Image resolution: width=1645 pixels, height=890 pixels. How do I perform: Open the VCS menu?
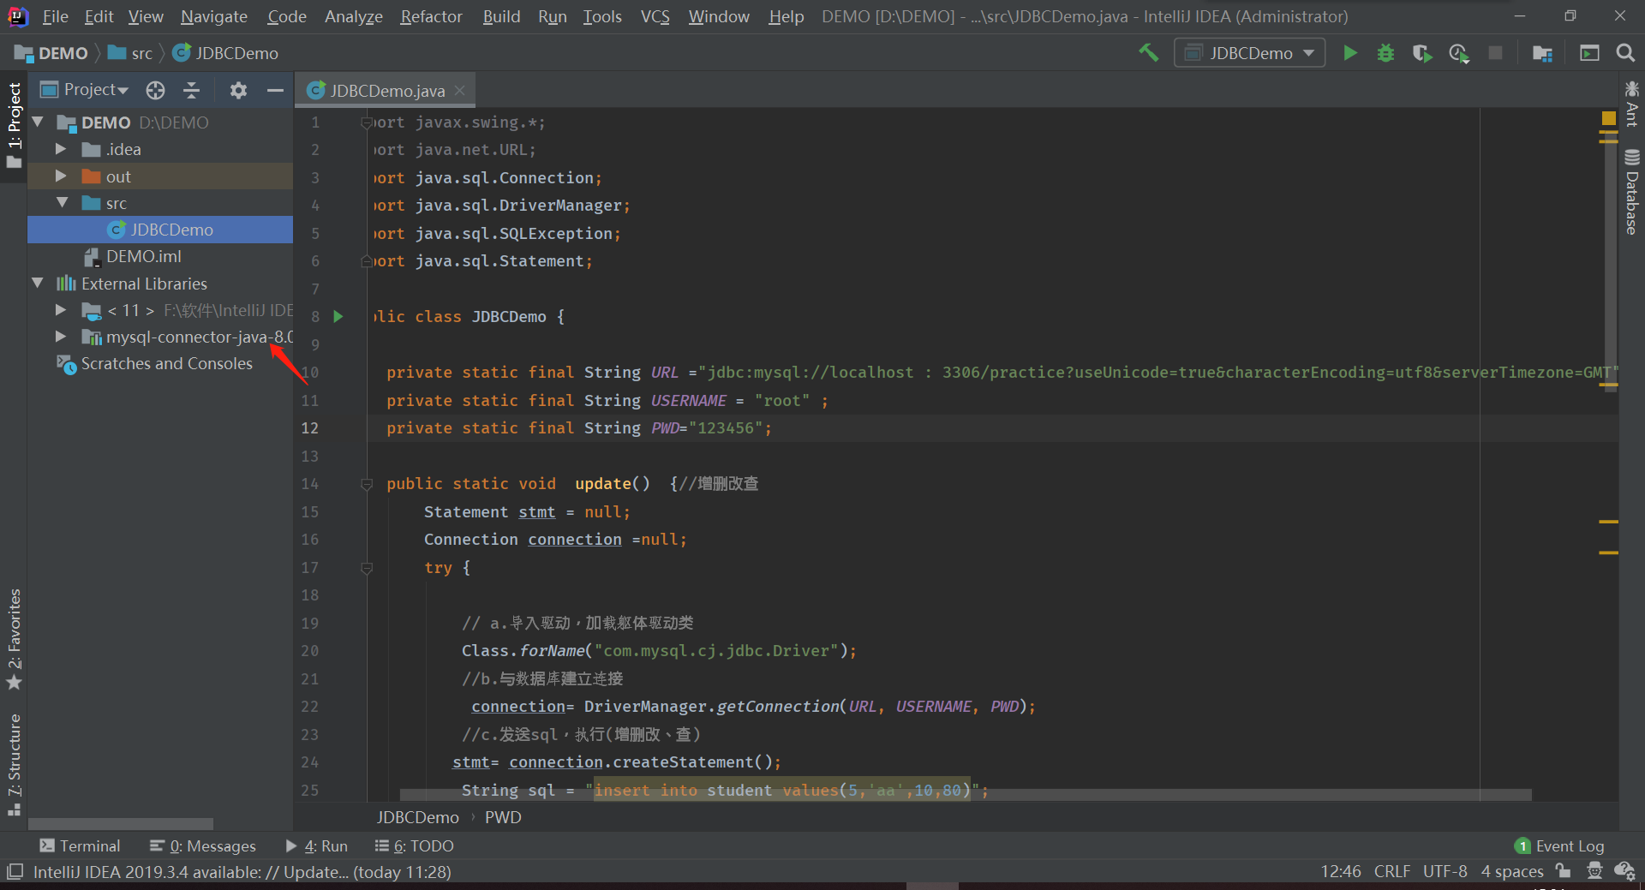point(655,16)
